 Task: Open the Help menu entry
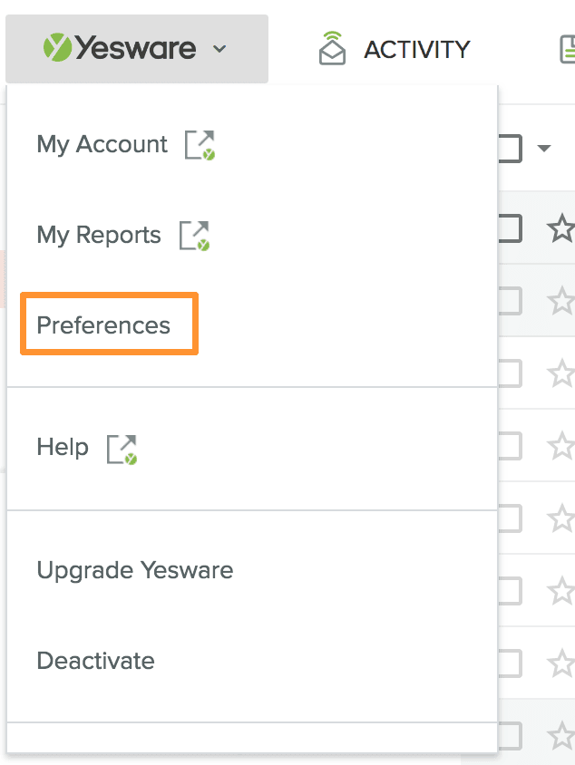63,447
